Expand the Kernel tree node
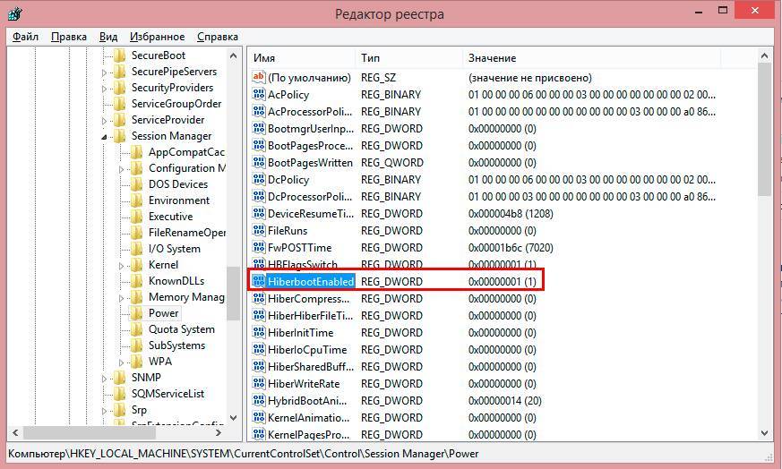Viewport: 782px width, 469px height. pos(123,266)
